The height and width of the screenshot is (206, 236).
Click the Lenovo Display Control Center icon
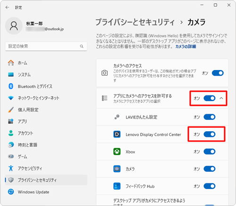[117, 135]
